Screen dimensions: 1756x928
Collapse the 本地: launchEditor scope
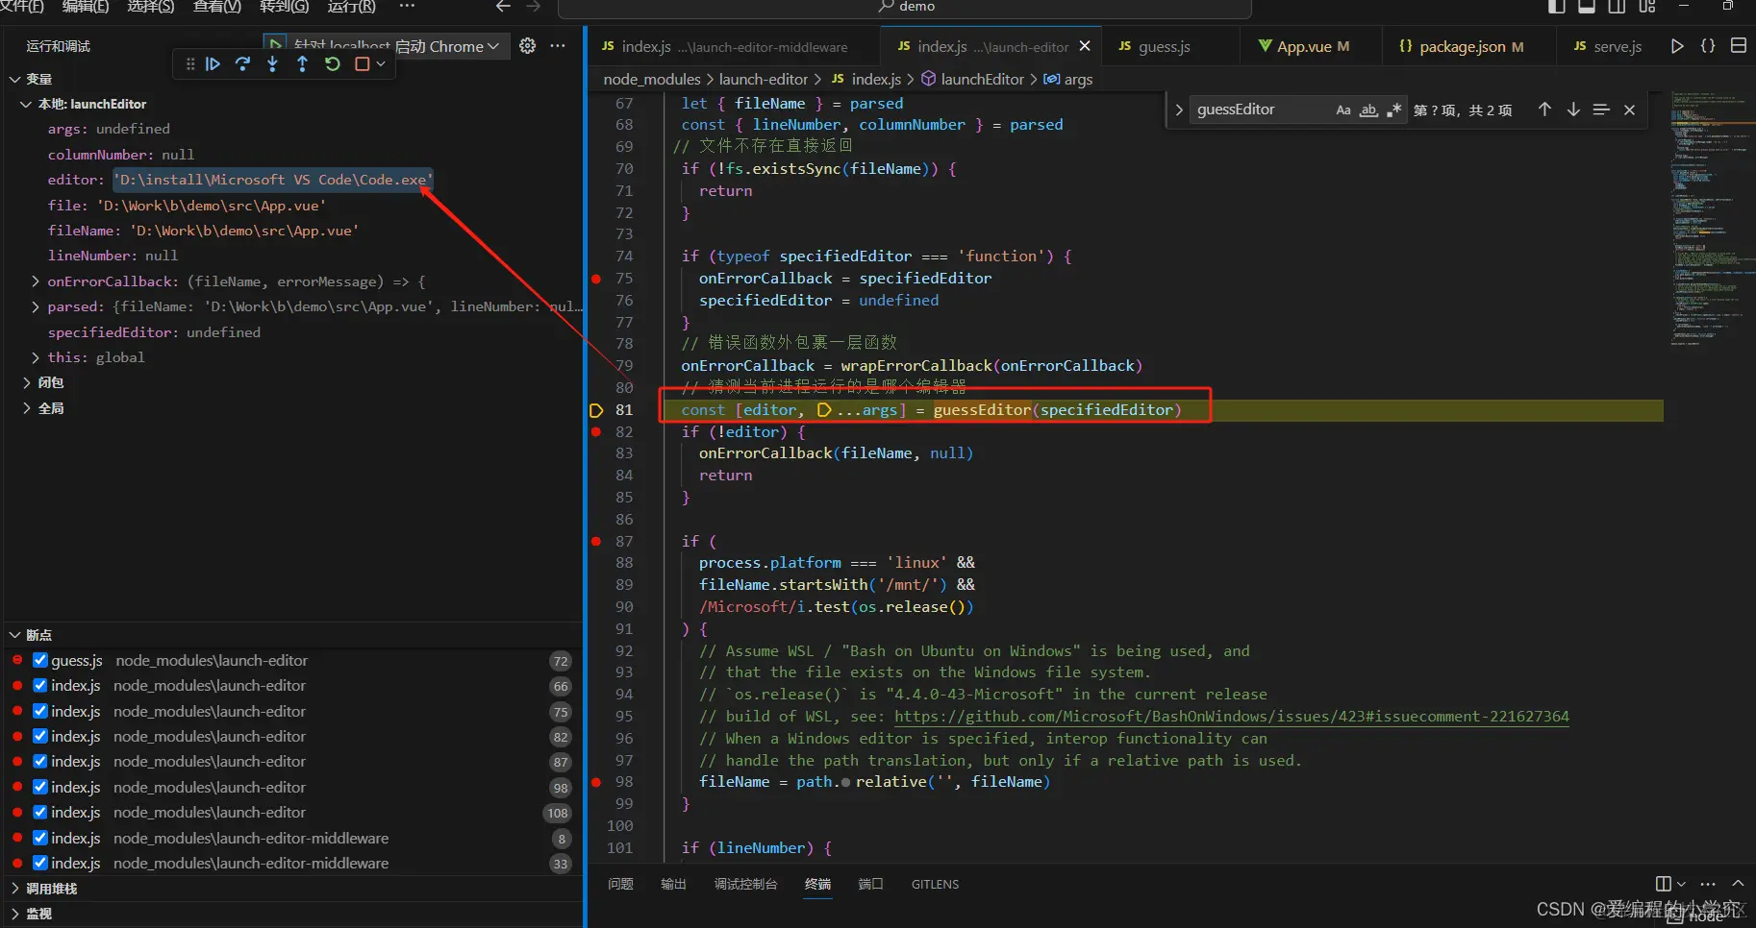26,104
